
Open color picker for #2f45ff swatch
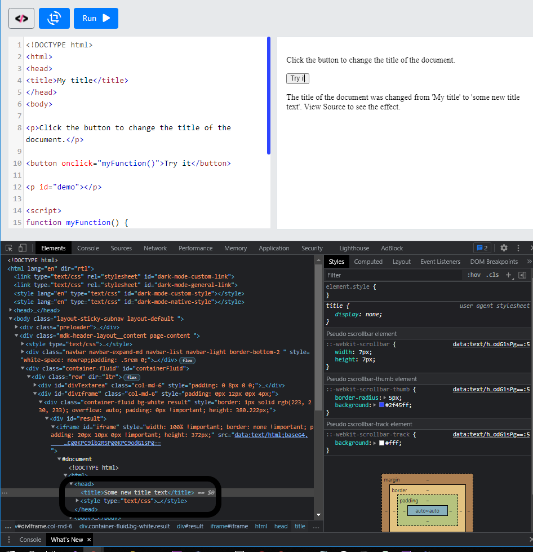(x=381, y=405)
